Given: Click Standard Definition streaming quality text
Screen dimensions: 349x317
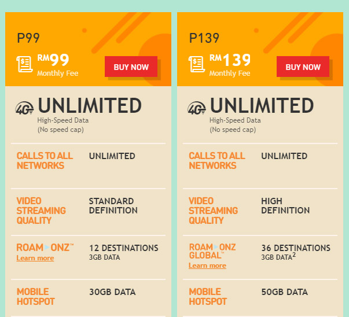Looking at the screenshot, I should tap(113, 206).
